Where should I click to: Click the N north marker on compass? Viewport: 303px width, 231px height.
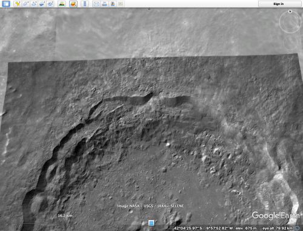pos(290,12)
